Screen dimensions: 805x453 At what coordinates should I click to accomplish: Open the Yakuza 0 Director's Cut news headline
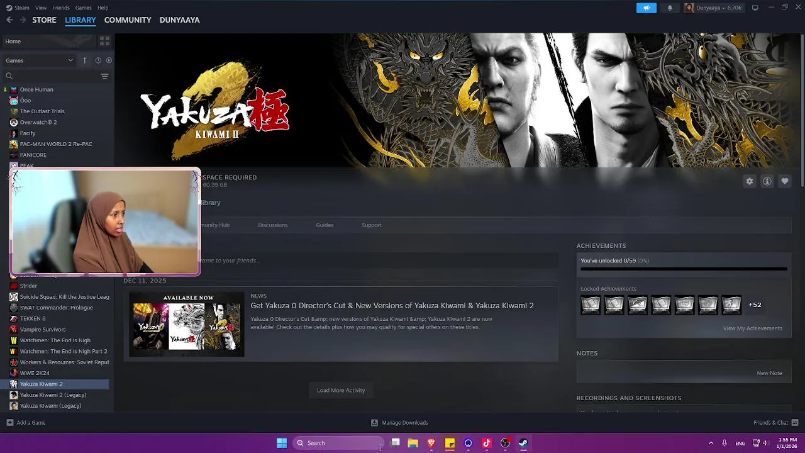[x=392, y=306]
